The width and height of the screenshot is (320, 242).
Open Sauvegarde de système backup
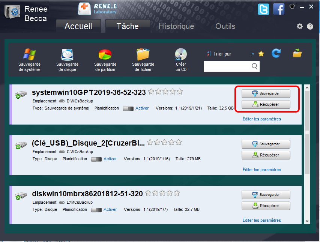(29, 60)
